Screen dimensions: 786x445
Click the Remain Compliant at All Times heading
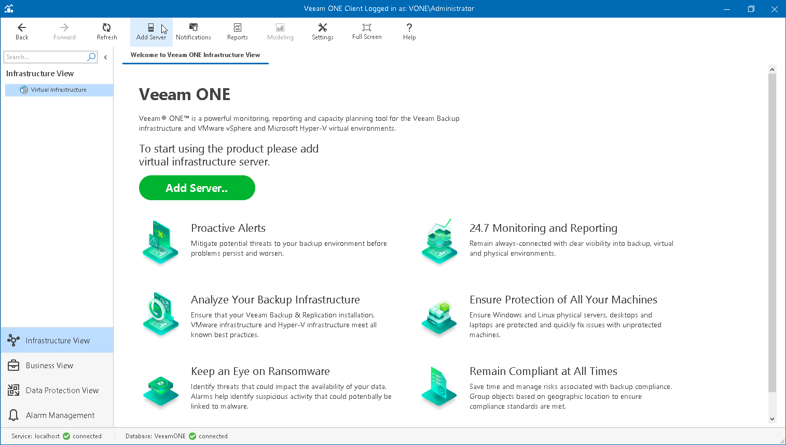[543, 371]
